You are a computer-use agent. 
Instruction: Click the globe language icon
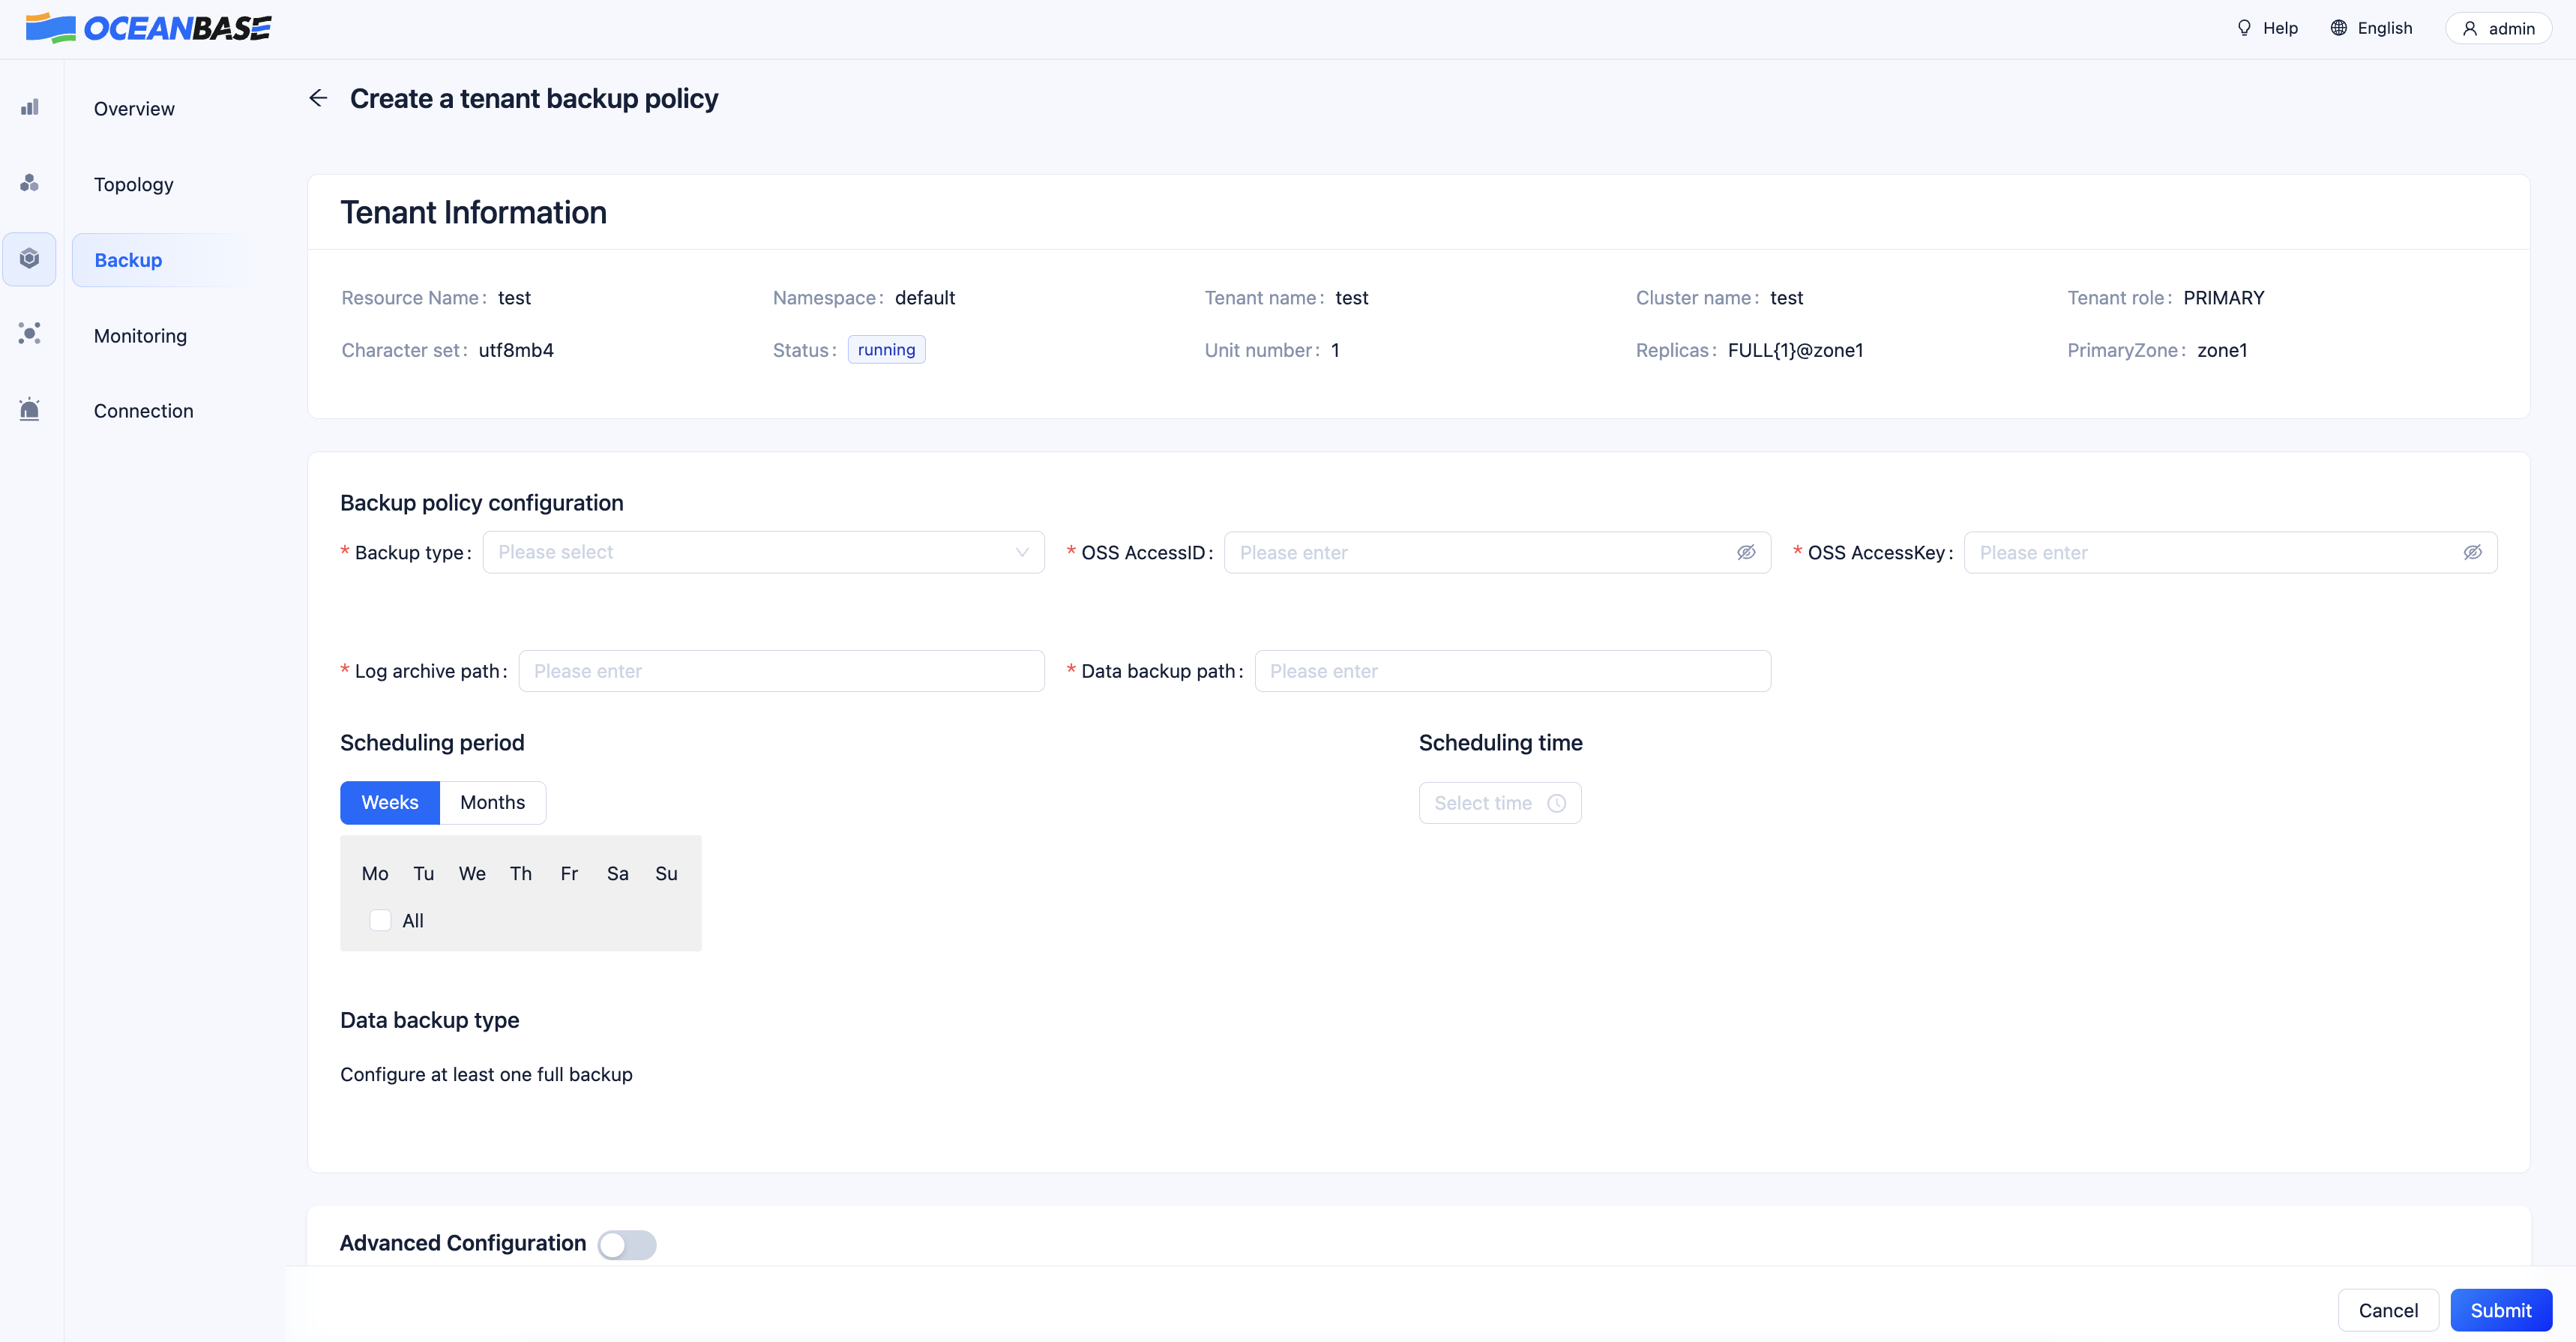click(x=2339, y=28)
